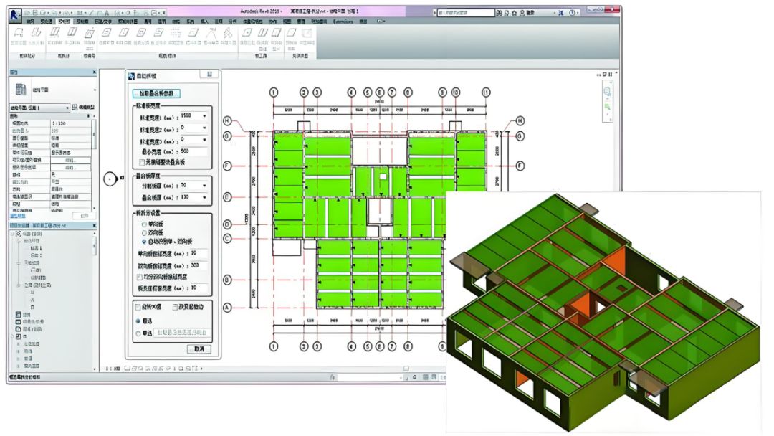Click the InfoCenter search box
Screen dimensions: 774x436
coord(464,13)
